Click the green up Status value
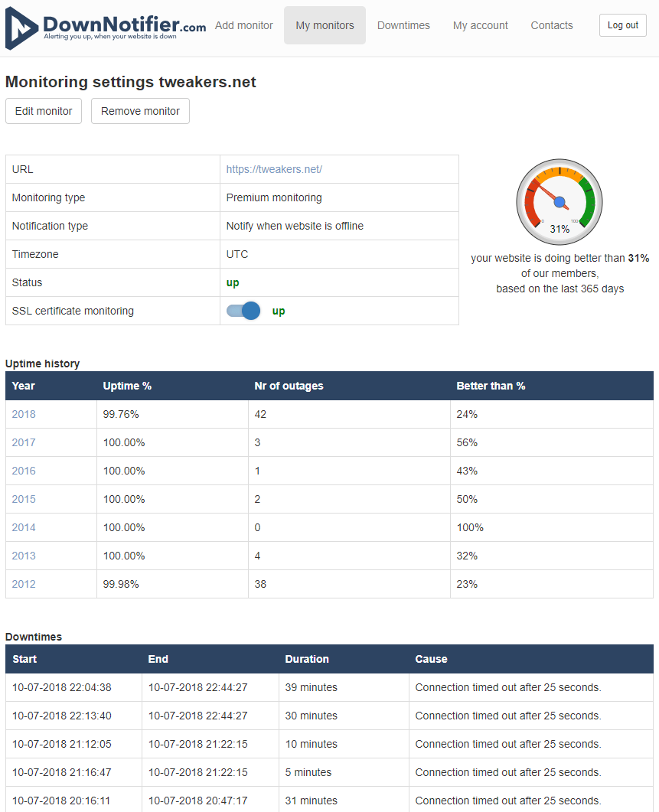 (x=233, y=282)
